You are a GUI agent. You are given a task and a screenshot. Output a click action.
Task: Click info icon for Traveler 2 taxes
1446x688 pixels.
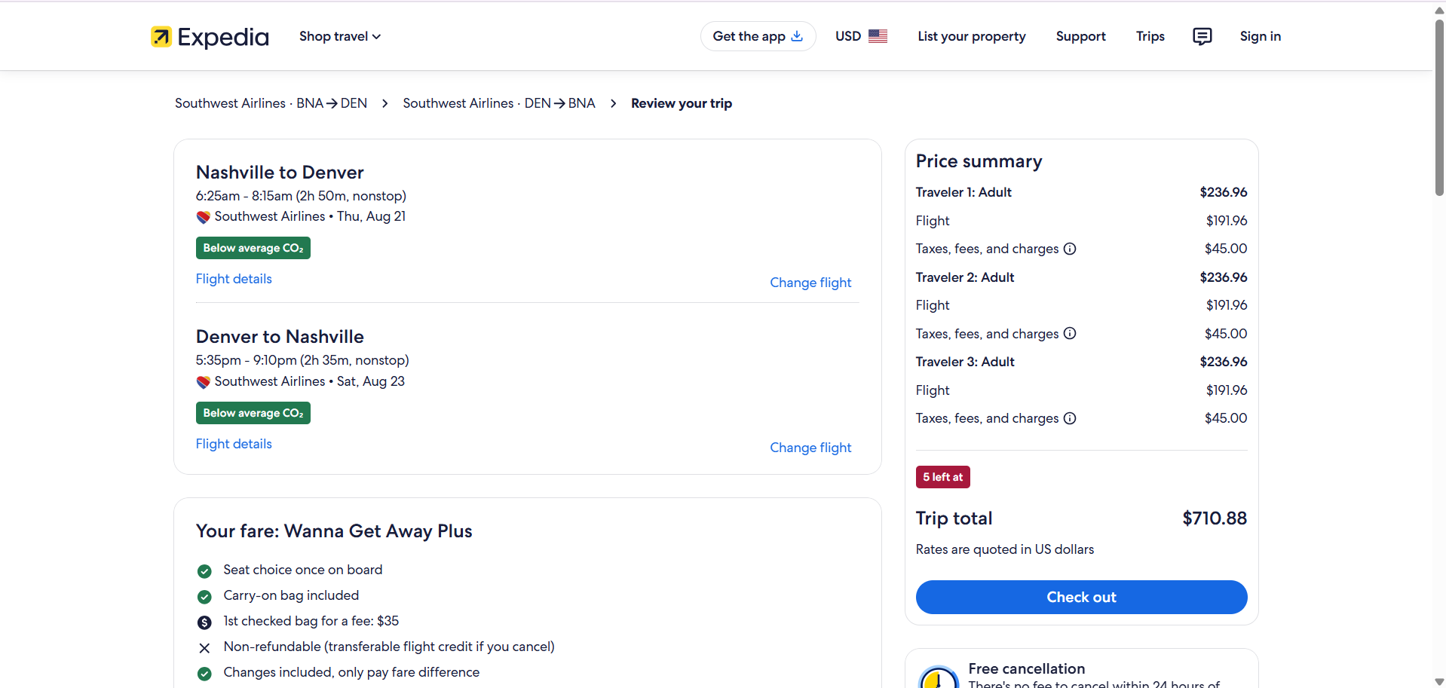click(1069, 333)
